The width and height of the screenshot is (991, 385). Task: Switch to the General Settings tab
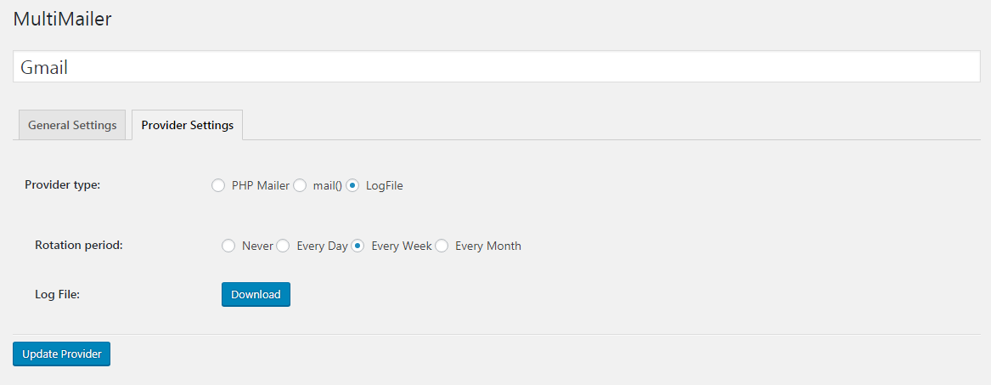72,125
